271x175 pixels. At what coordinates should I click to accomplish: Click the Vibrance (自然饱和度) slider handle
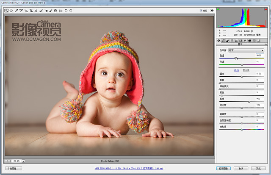pos(242,123)
